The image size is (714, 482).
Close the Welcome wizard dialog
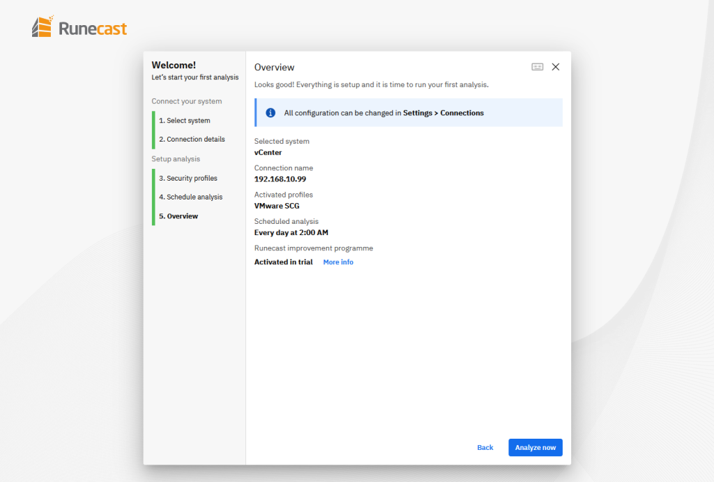[556, 67]
